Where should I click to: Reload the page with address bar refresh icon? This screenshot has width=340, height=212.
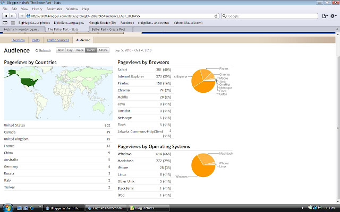tap(216, 16)
